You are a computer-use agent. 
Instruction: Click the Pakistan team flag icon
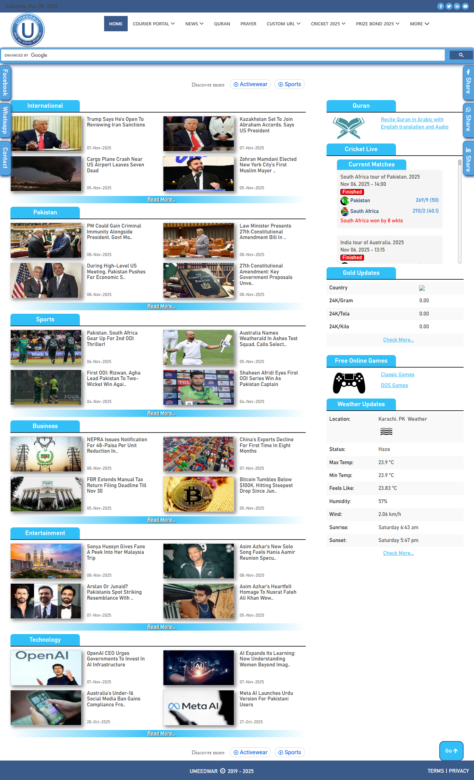345,200
